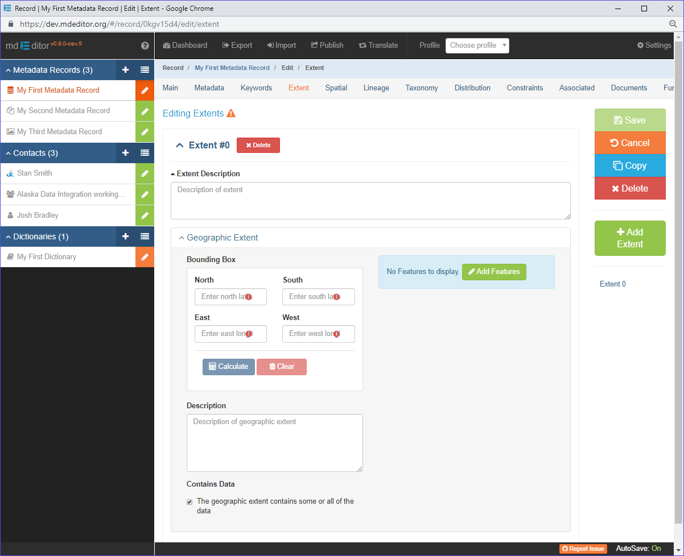Collapse the Extent Description section
684x556 pixels.
pos(173,174)
